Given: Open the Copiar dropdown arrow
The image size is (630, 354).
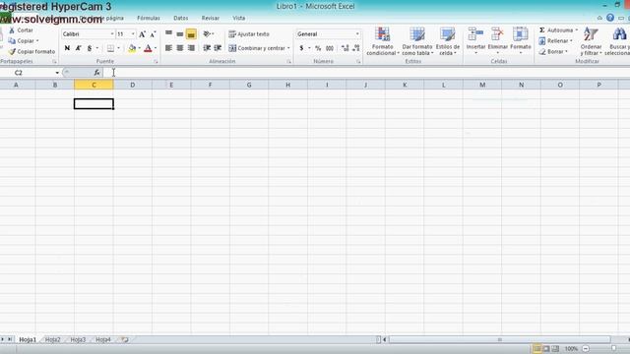Looking at the screenshot, I should coord(37,41).
